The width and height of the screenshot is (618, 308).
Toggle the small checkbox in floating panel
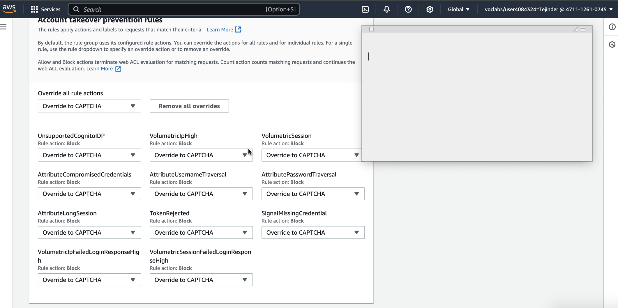[x=372, y=29]
